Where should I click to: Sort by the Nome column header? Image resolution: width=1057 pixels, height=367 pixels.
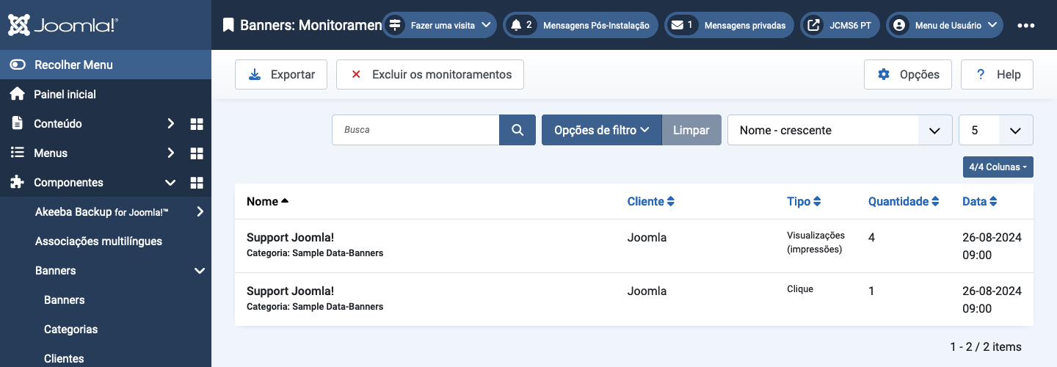click(x=268, y=201)
